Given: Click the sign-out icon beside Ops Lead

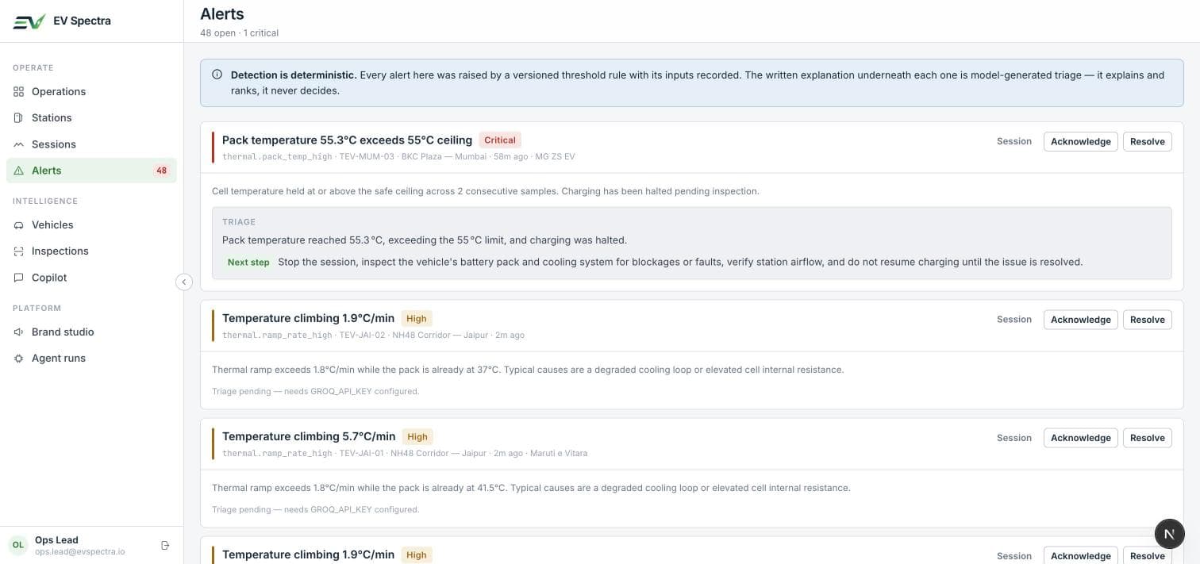Looking at the screenshot, I should (165, 545).
